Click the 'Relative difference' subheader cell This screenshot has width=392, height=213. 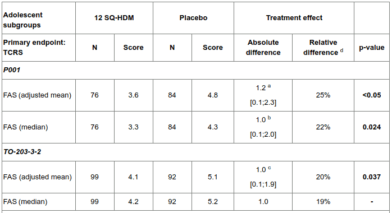tap(323, 48)
